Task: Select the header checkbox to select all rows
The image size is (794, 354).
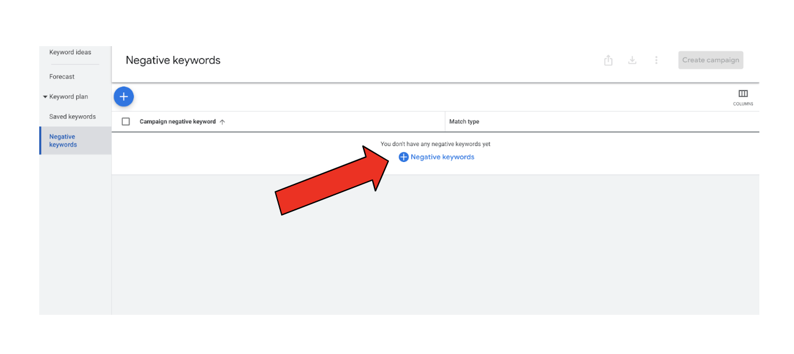Action: click(x=127, y=122)
